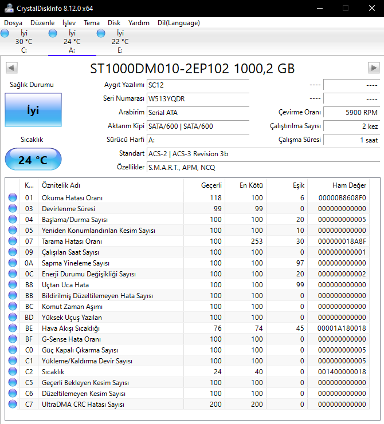Image resolution: width=384 pixels, height=424 pixels.
Task: Click status orb of Okuma Hatası Oranı row
Action: click(13, 197)
